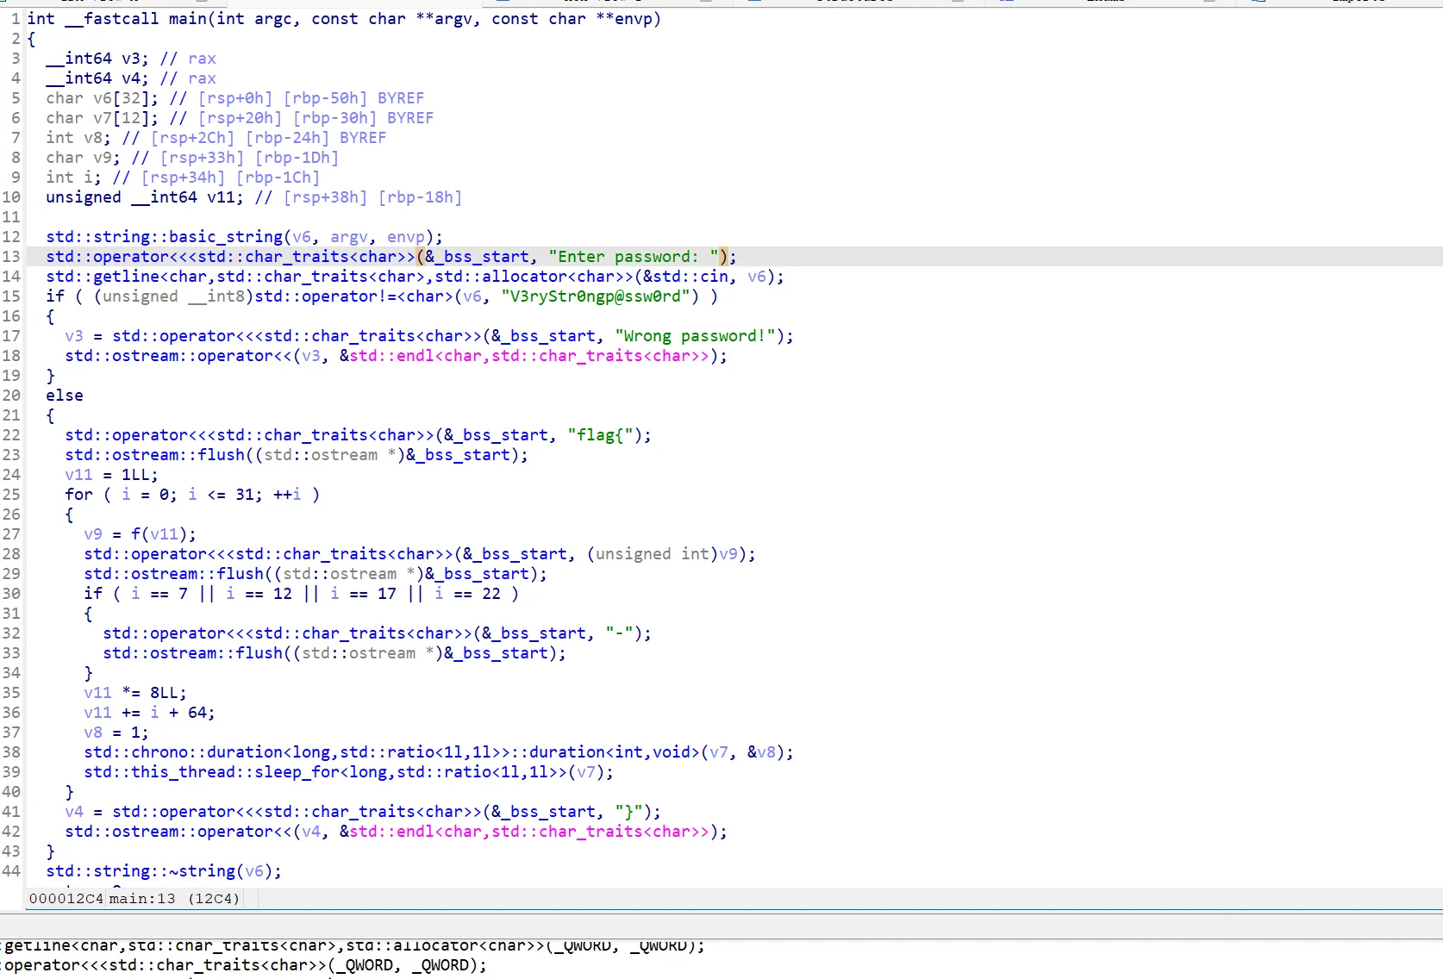The image size is (1443, 979).
Task: Click the main:13 (12C4) status field
Action: (x=174, y=899)
